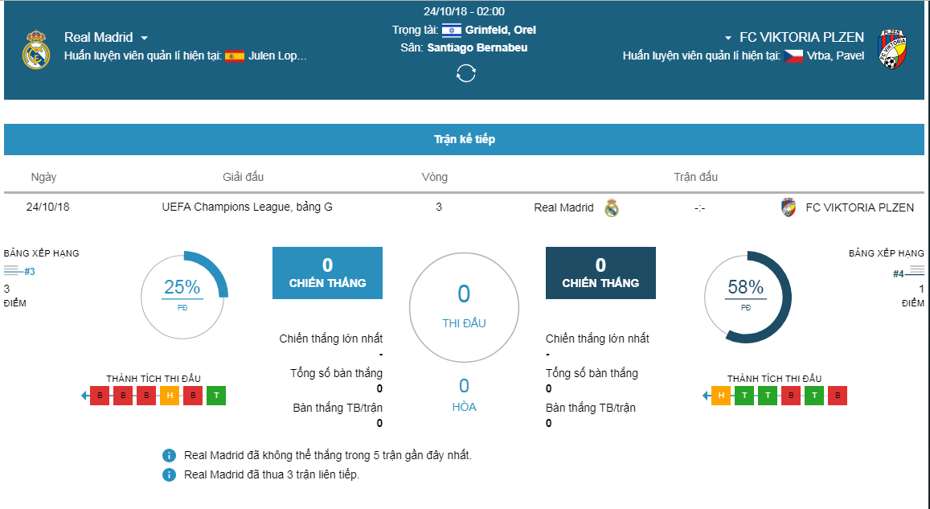Click the right standings list icon near #4

(x=916, y=270)
